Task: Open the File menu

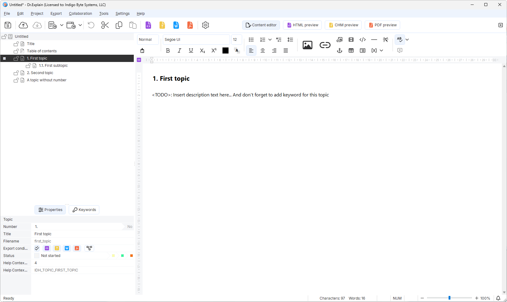Action: click(7, 14)
